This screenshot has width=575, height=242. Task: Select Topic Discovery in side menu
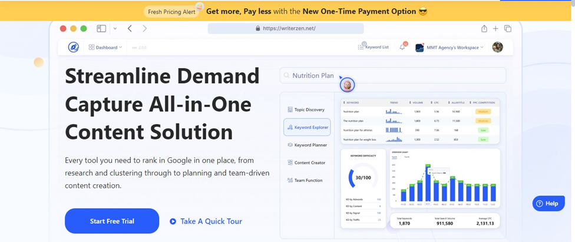point(306,110)
